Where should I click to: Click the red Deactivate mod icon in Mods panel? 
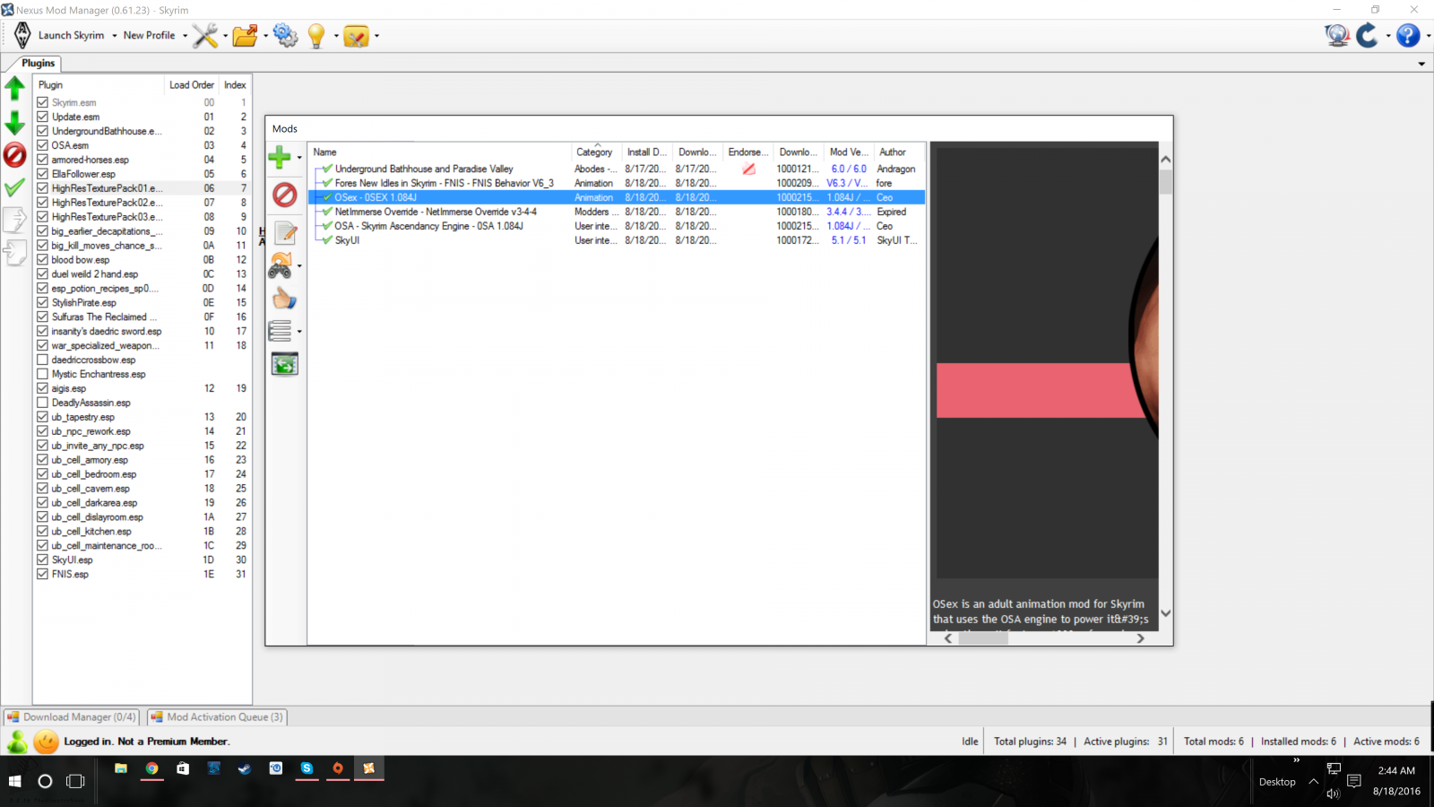pos(284,195)
